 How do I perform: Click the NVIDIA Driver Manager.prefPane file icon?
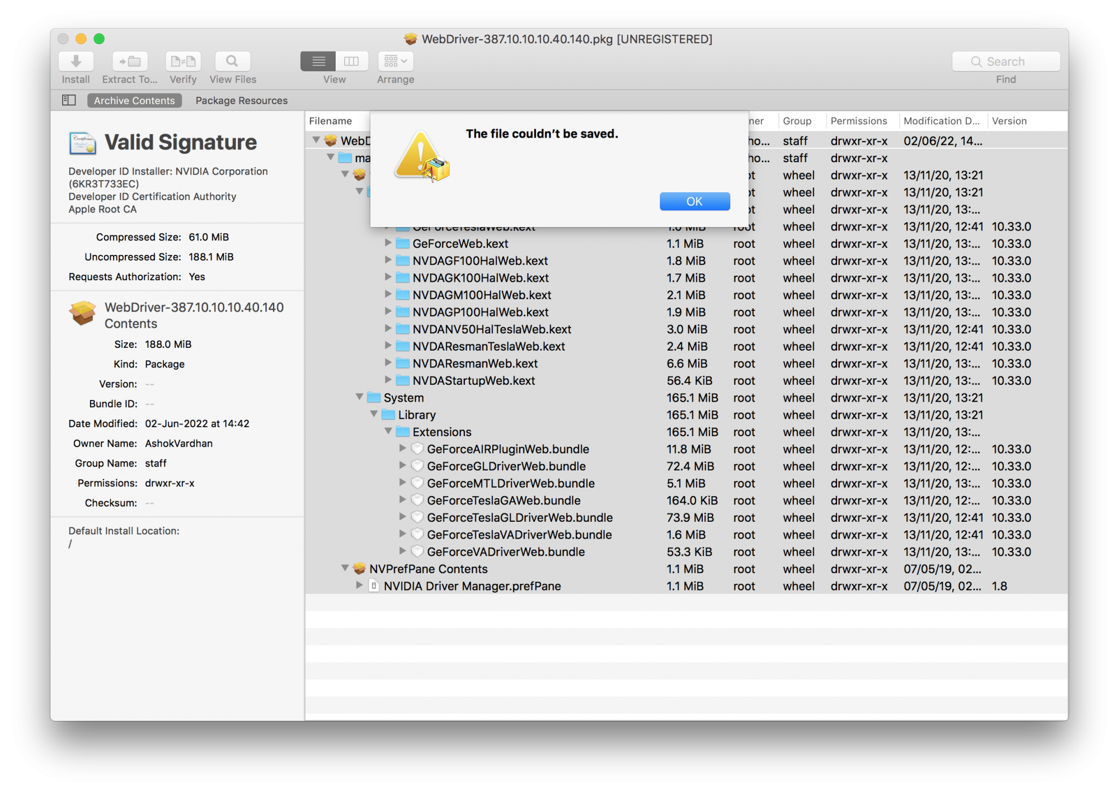click(374, 586)
